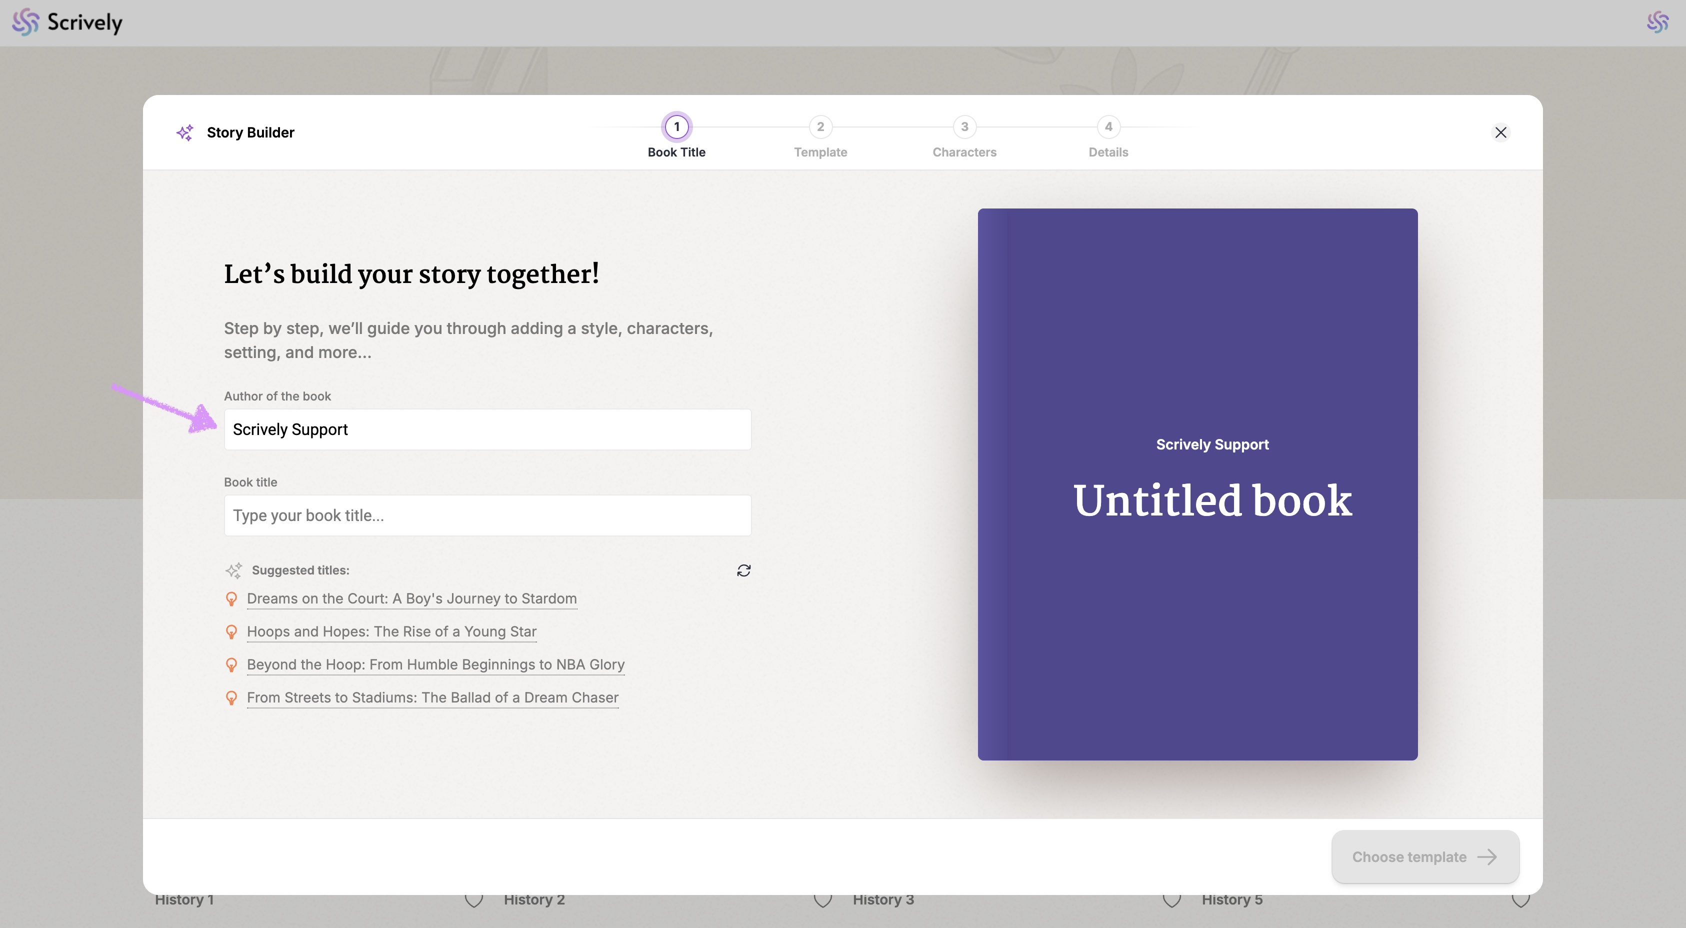
Task: Click the Story Builder sparkle icon
Action: click(x=185, y=133)
